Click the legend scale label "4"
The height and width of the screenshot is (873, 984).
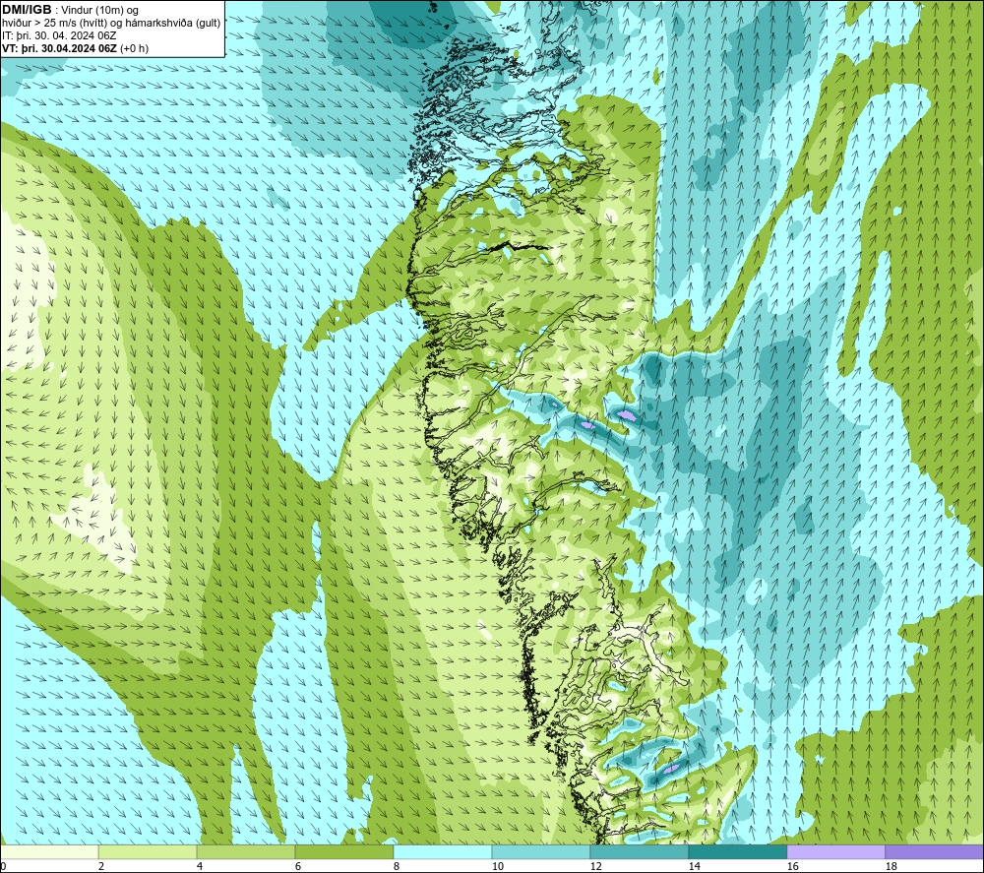tap(200, 866)
